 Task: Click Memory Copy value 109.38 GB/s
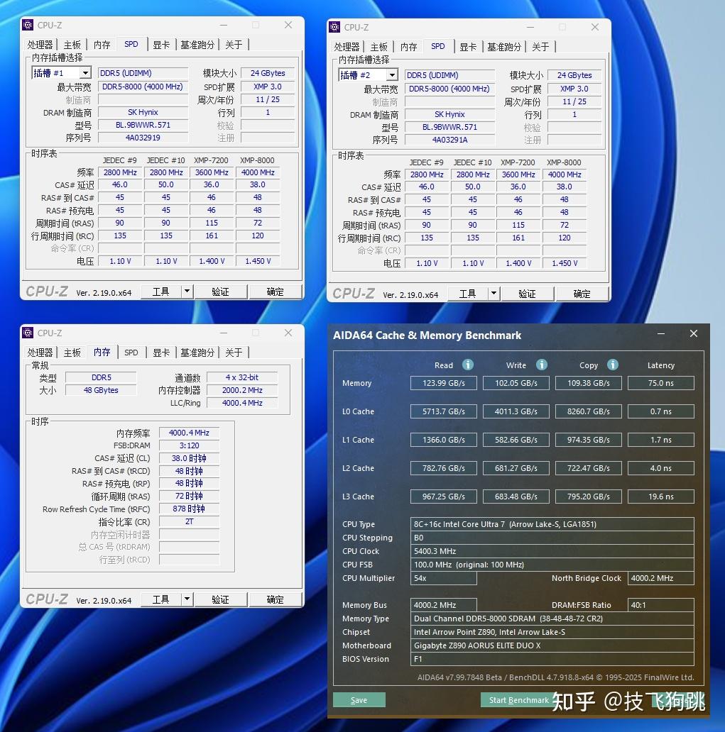click(589, 383)
